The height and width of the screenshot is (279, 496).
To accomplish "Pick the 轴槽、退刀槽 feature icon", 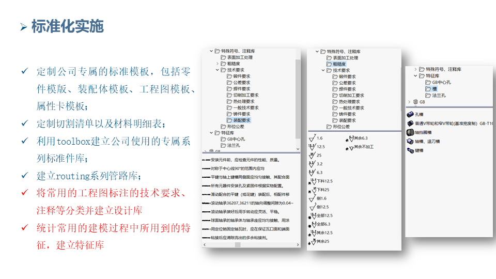I will [x=410, y=141].
